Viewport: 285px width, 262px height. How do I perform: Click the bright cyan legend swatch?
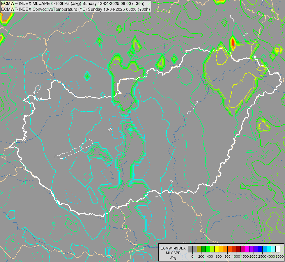pos(269,249)
